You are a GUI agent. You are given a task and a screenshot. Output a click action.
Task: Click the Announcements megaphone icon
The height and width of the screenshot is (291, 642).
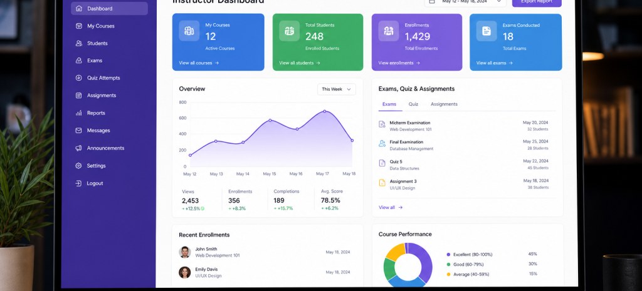(78, 148)
